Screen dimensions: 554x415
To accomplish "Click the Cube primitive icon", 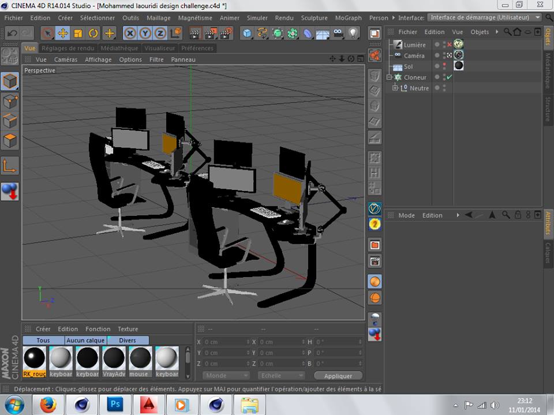I will 247,33.
